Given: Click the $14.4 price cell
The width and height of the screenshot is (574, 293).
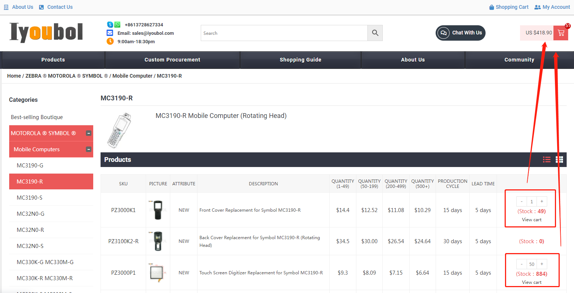Looking at the screenshot, I should click(343, 210).
